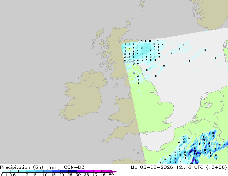The height and width of the screenshot is (176, 228).
Task: Click the "ICON-D2" model name
Action: point(73,167)
